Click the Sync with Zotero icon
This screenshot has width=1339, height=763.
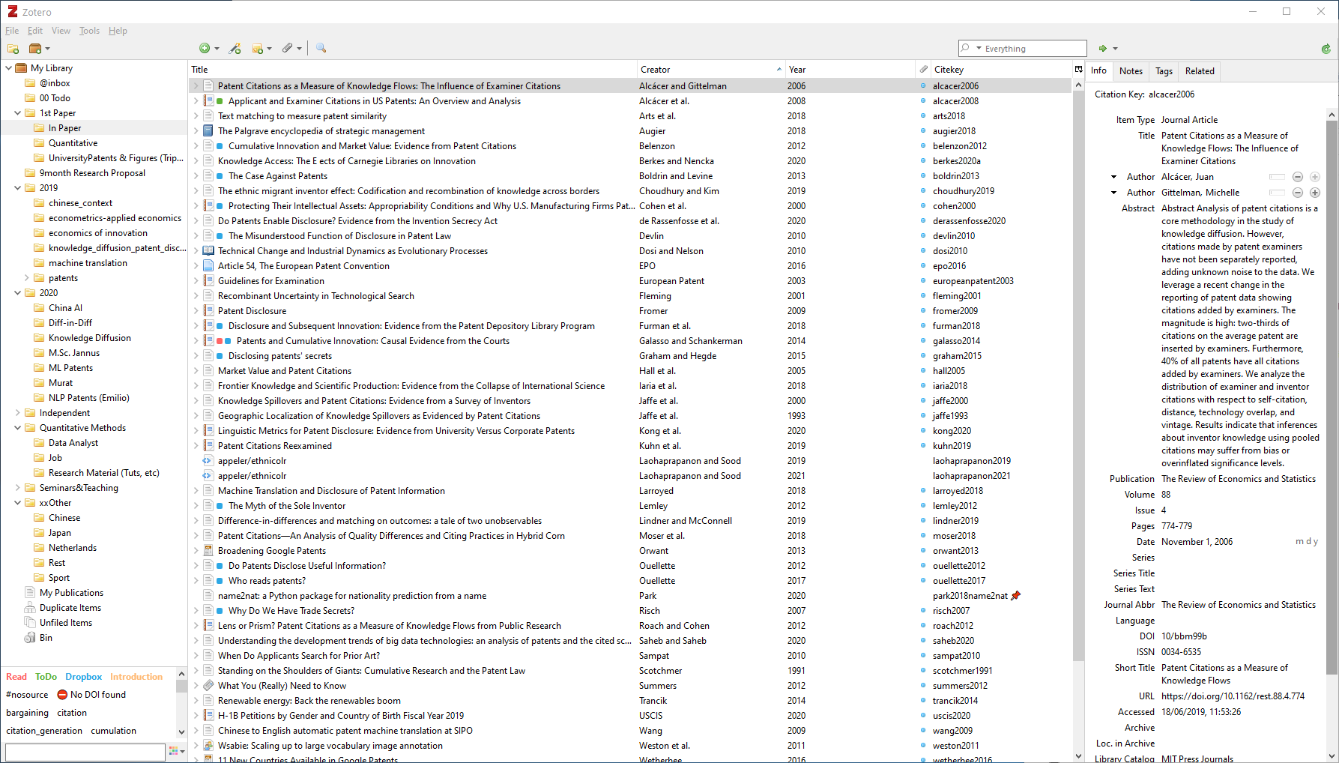(1326, 49)
